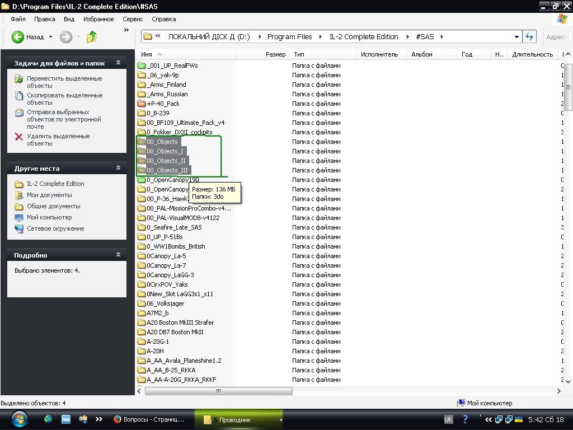Open the Избранное menu
The height and width of the screenshot is (430, 573).
click(98, 19)
